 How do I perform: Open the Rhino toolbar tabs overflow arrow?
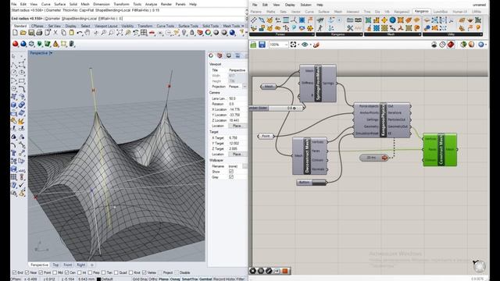[x=243, y=26]
